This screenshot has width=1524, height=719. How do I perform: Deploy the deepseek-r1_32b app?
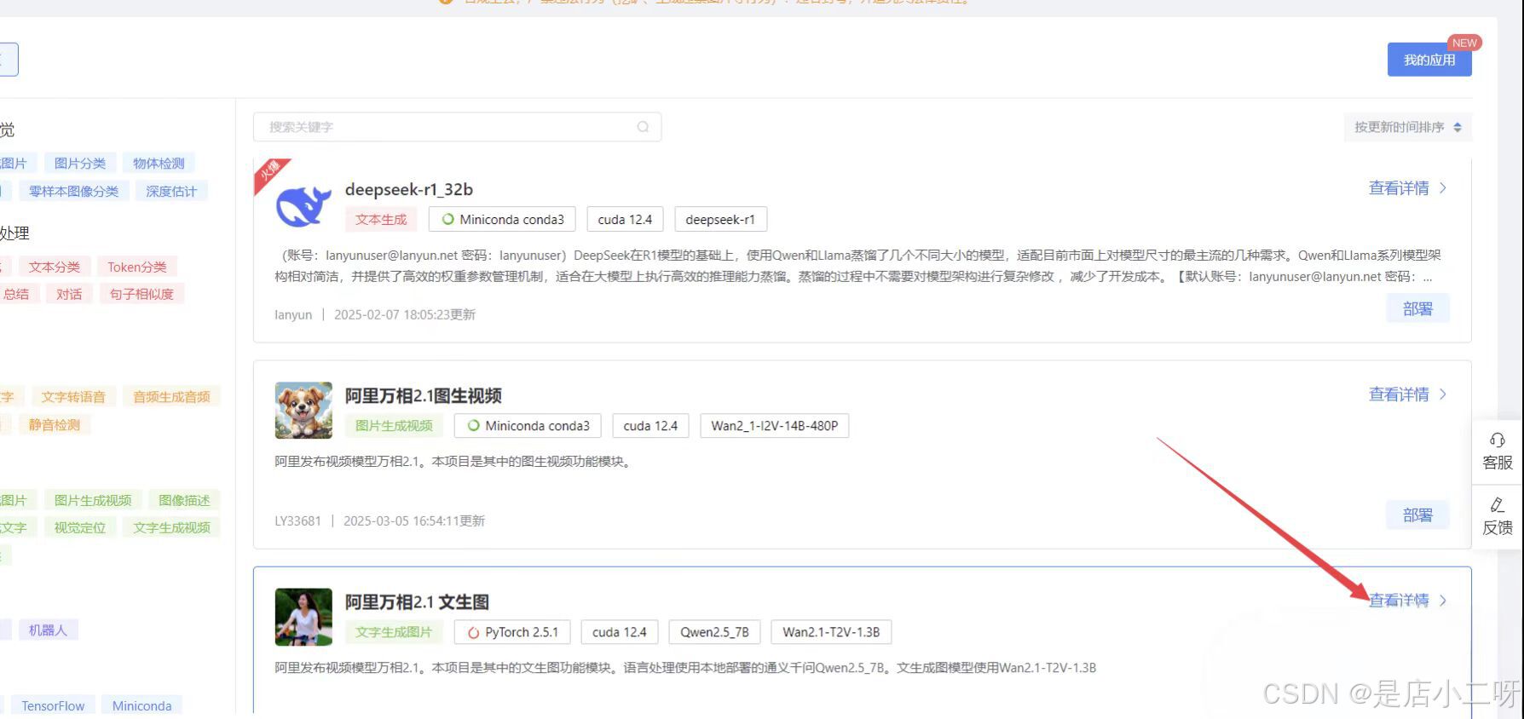tap(1417, 309)
